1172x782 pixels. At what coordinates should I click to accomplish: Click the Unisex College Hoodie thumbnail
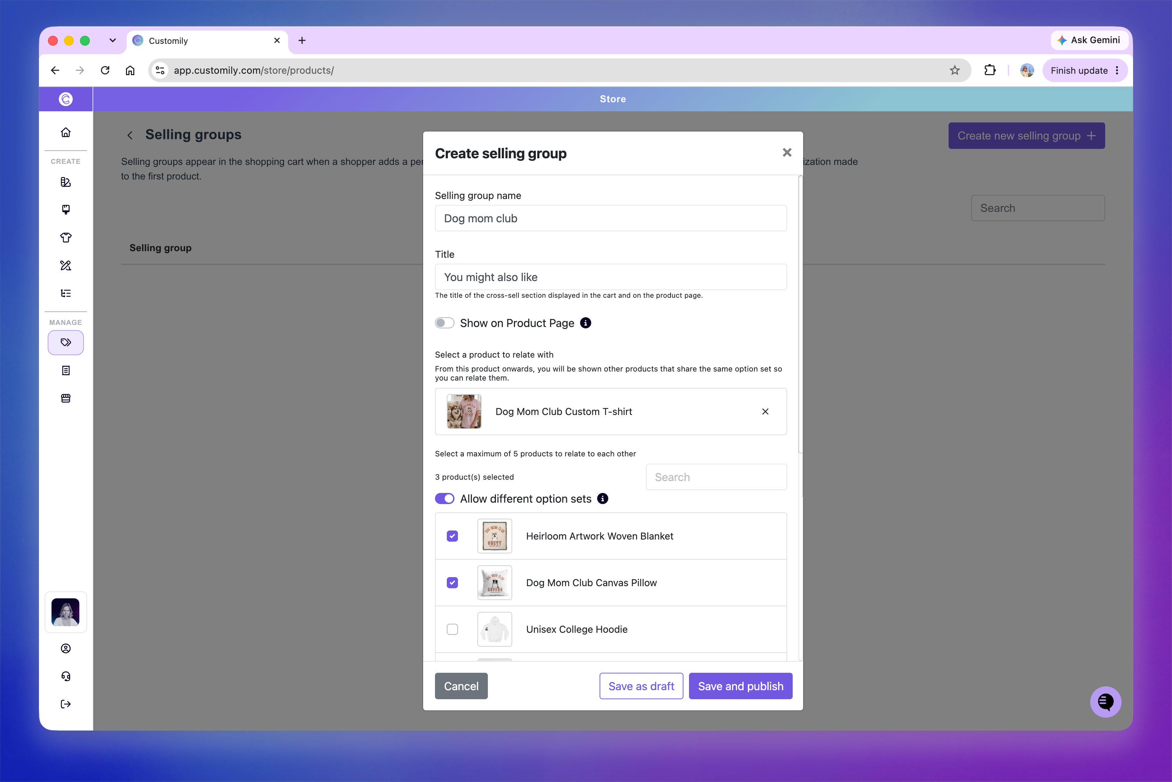coord(494,629)
